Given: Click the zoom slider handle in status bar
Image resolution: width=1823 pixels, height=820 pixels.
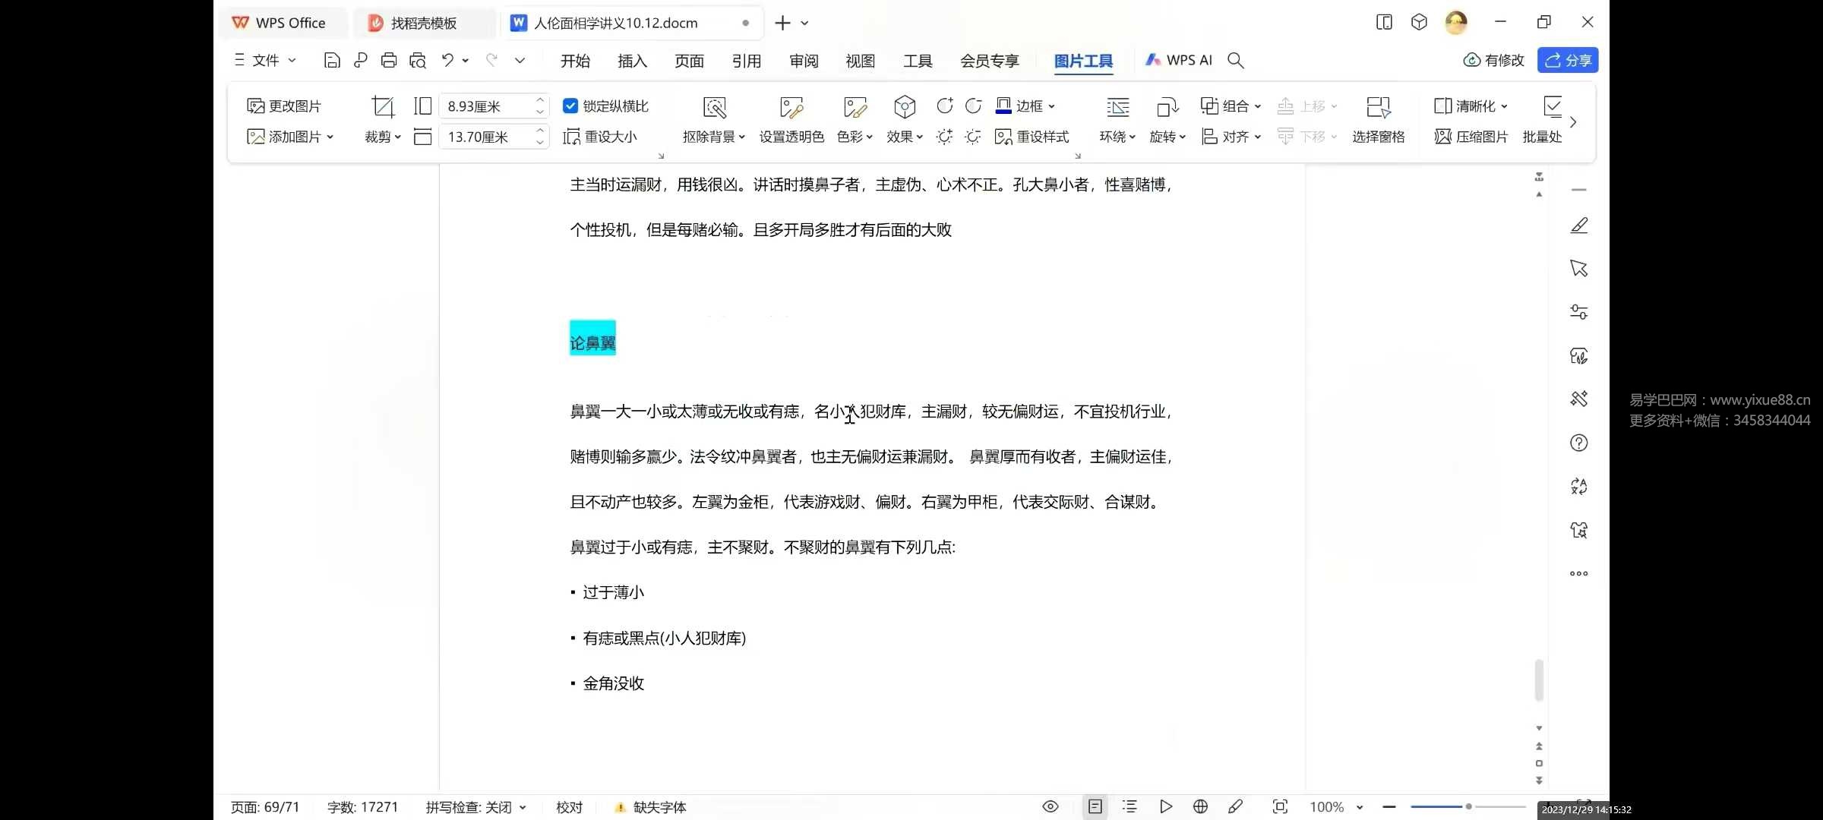Looking at the screenshot, I should click(1468, 806).
